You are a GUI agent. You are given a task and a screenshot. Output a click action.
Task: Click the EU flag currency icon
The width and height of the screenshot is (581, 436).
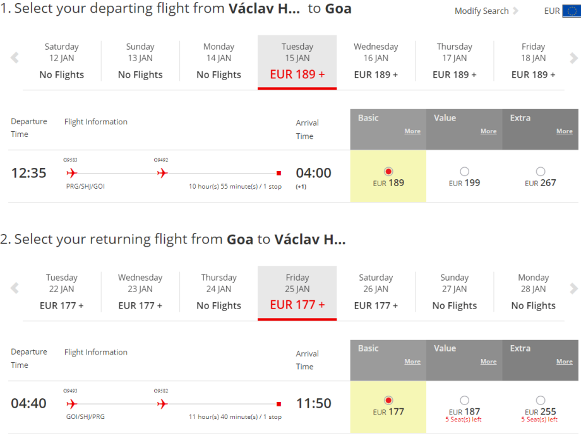coord(570,11)
